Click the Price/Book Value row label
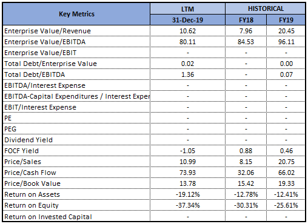 [32, 183]
